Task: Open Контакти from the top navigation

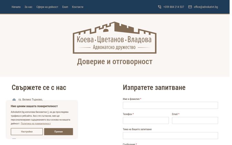Action: [x=78, y=7]
